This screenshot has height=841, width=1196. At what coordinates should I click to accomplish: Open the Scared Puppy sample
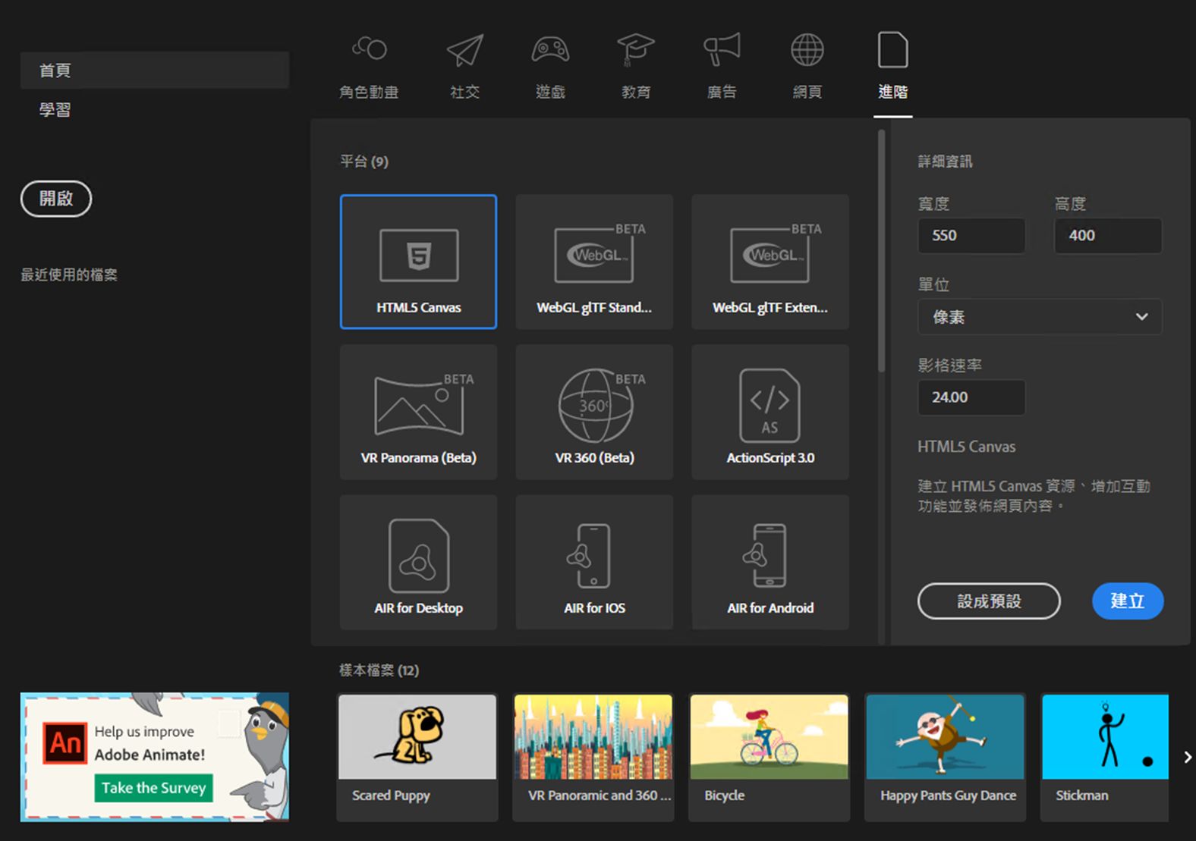coord(417,758)
